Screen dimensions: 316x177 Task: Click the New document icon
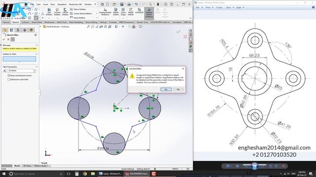pos(108,4)
